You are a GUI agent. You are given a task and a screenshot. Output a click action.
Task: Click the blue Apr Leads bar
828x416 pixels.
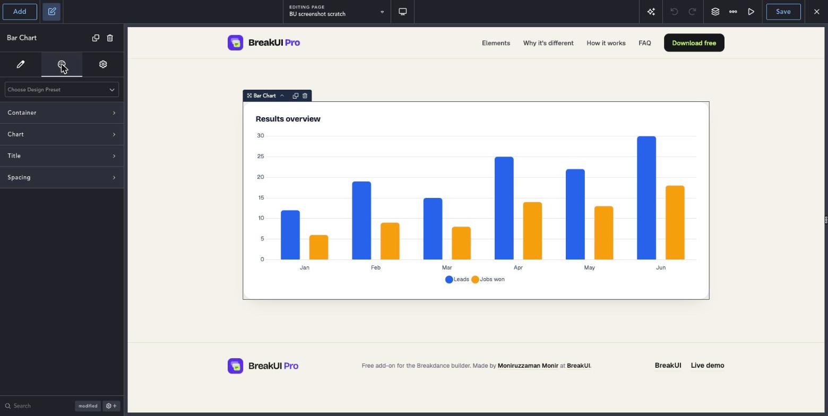[x=504, y=208]
